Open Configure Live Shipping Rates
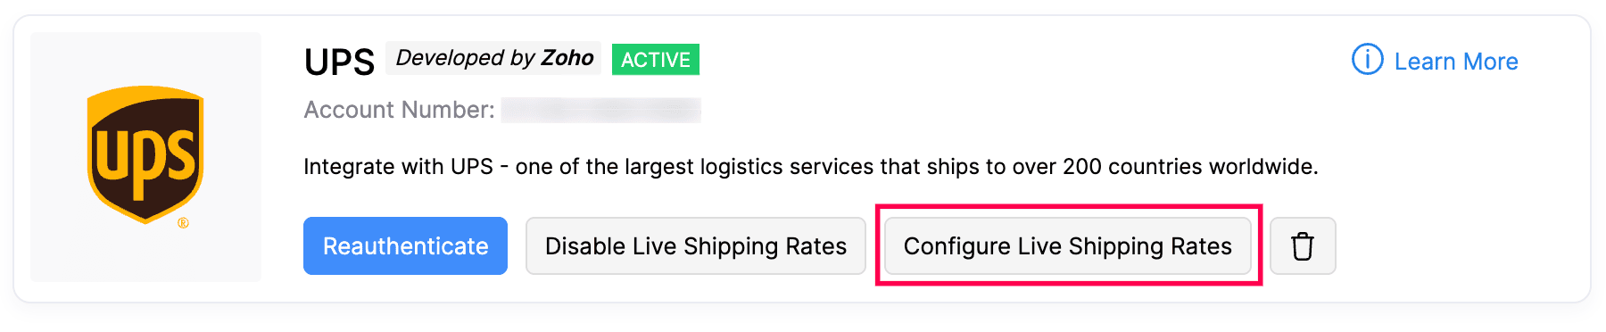The width and height of the screenshot is (1606, 332). coord(1068,245)
